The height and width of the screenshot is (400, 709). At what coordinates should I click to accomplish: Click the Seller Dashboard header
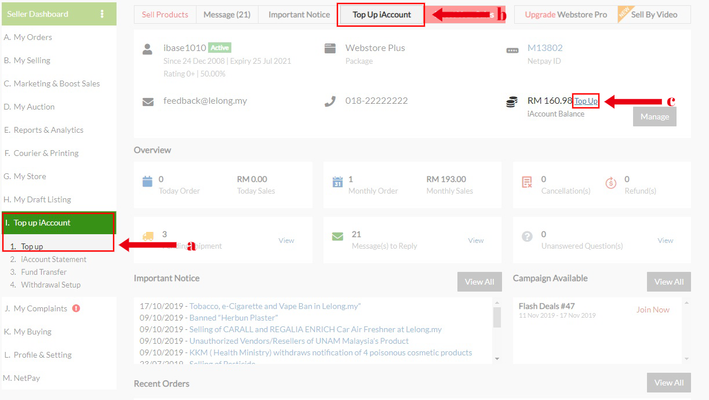click(x=58, y=14)
